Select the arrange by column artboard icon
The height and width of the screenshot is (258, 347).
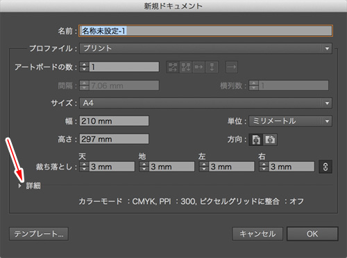[212, 67]
